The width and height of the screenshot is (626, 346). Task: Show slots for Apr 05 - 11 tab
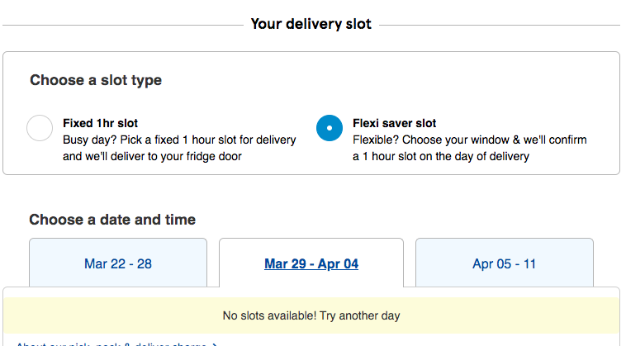[x=505, y=264]
